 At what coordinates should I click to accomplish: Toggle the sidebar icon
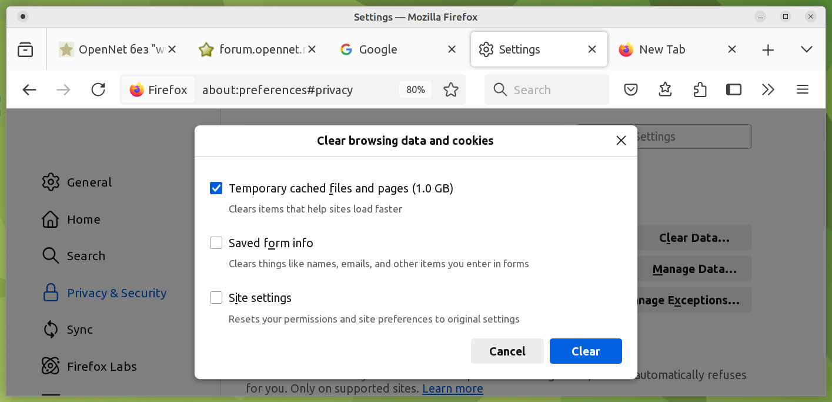tap(734, 89)
